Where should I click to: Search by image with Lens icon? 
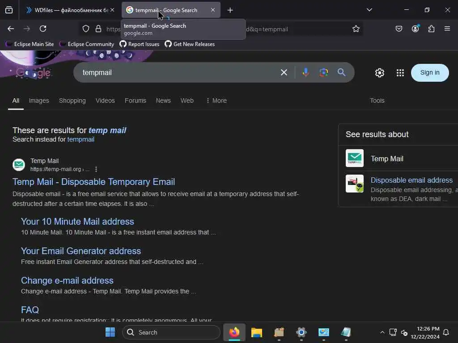click(324, 72)
